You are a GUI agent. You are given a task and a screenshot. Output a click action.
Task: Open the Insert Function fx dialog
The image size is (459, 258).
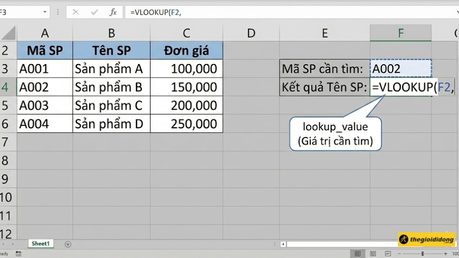tap(113, 12)
